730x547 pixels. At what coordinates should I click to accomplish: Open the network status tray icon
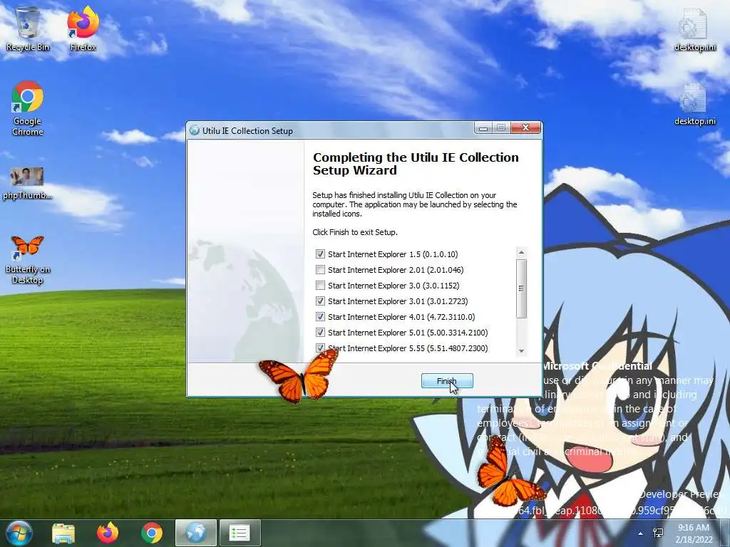tap(658, 533)
